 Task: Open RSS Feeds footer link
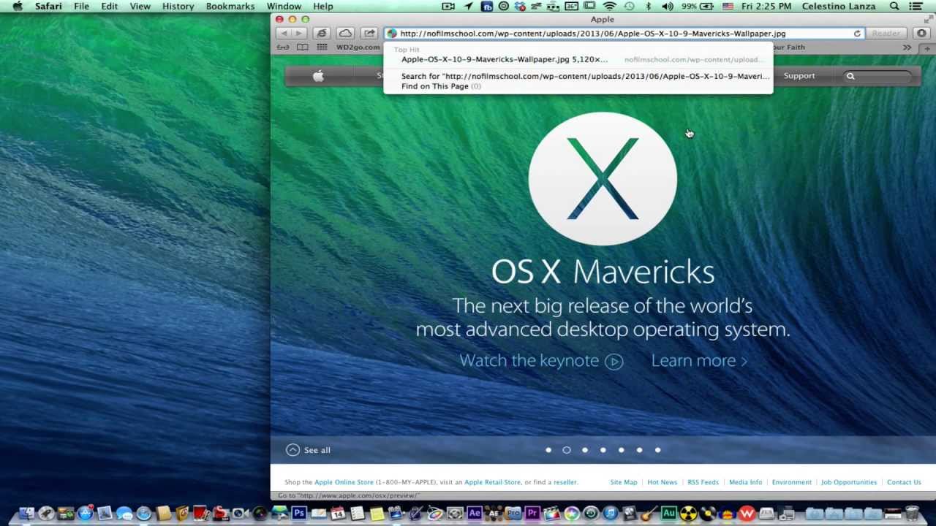point(703,482)
